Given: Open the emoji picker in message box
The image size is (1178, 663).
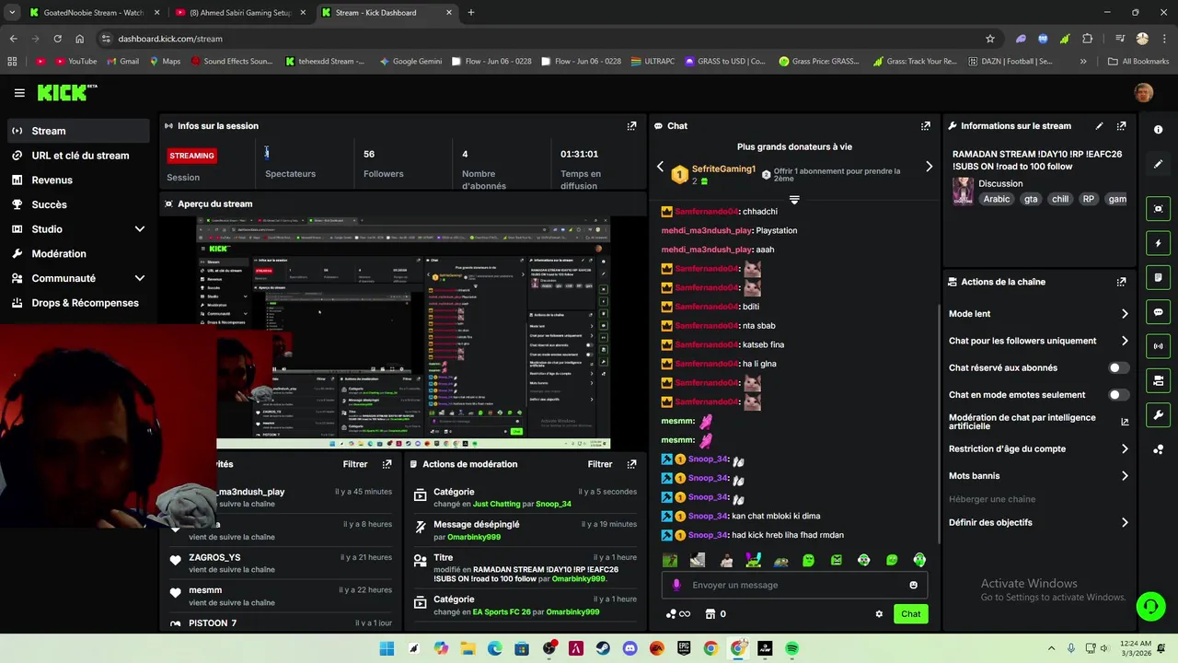Looking at the screenshot, I should (x=913, y=585).
